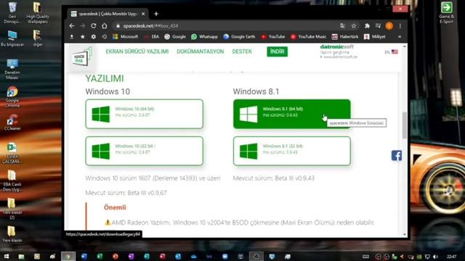The image size is (465, 261).
Task: Switch site language with EN flag
Action: pyautogui.click(x=391, y=51)
